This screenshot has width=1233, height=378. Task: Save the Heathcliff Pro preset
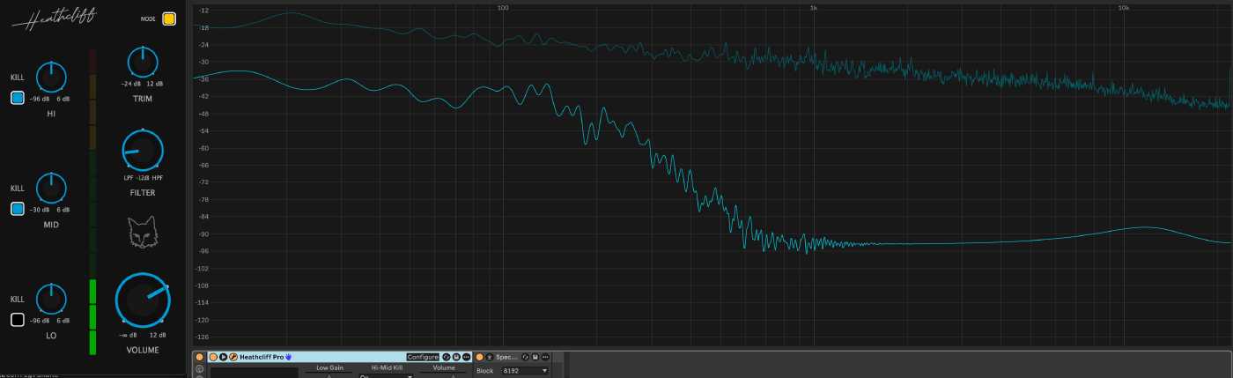click(x=456, y=357)
